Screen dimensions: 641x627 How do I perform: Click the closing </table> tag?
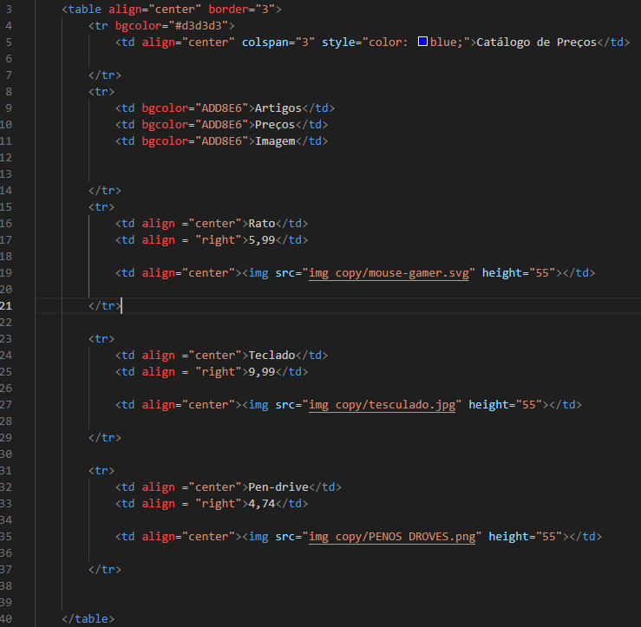88,619
